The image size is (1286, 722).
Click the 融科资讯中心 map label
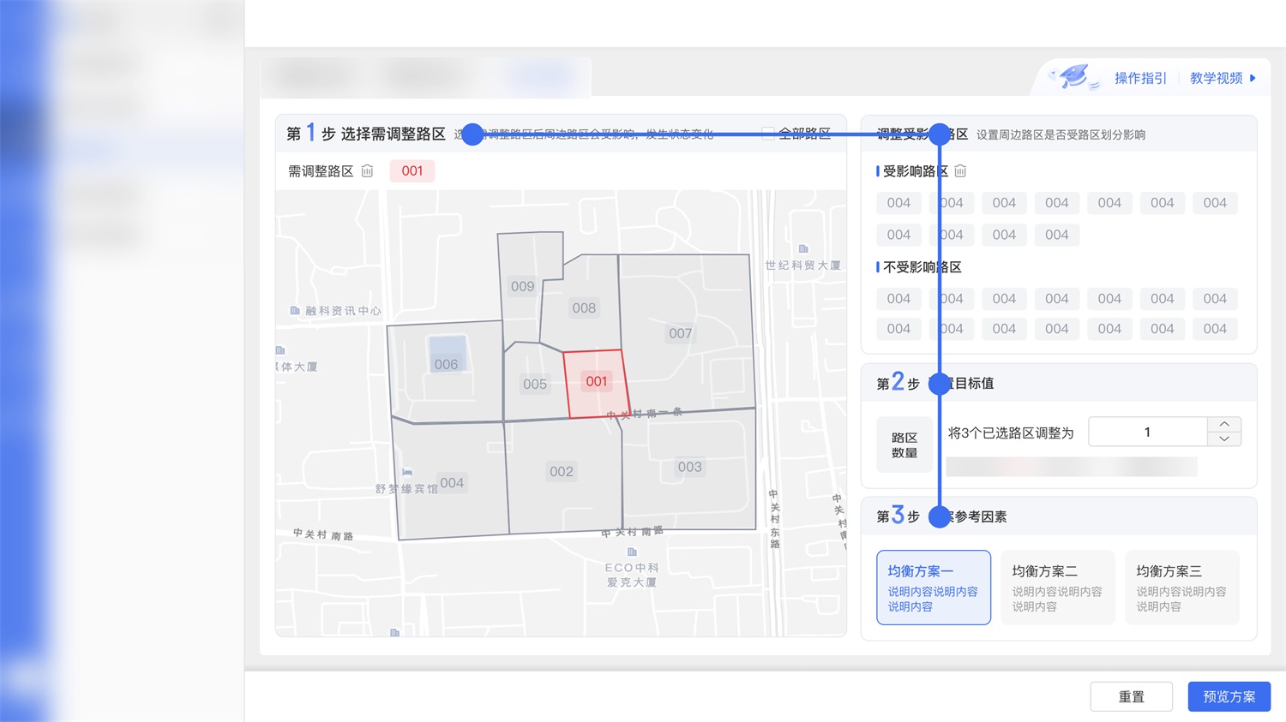tap(344, 311)
